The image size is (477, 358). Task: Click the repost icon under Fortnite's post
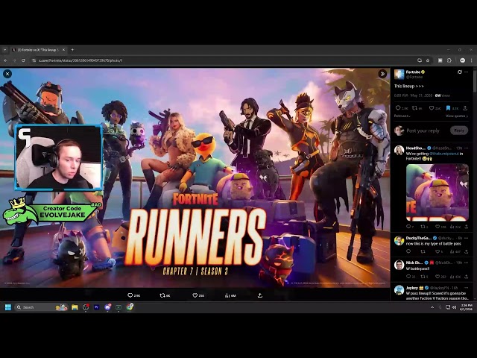coord(414,107)
